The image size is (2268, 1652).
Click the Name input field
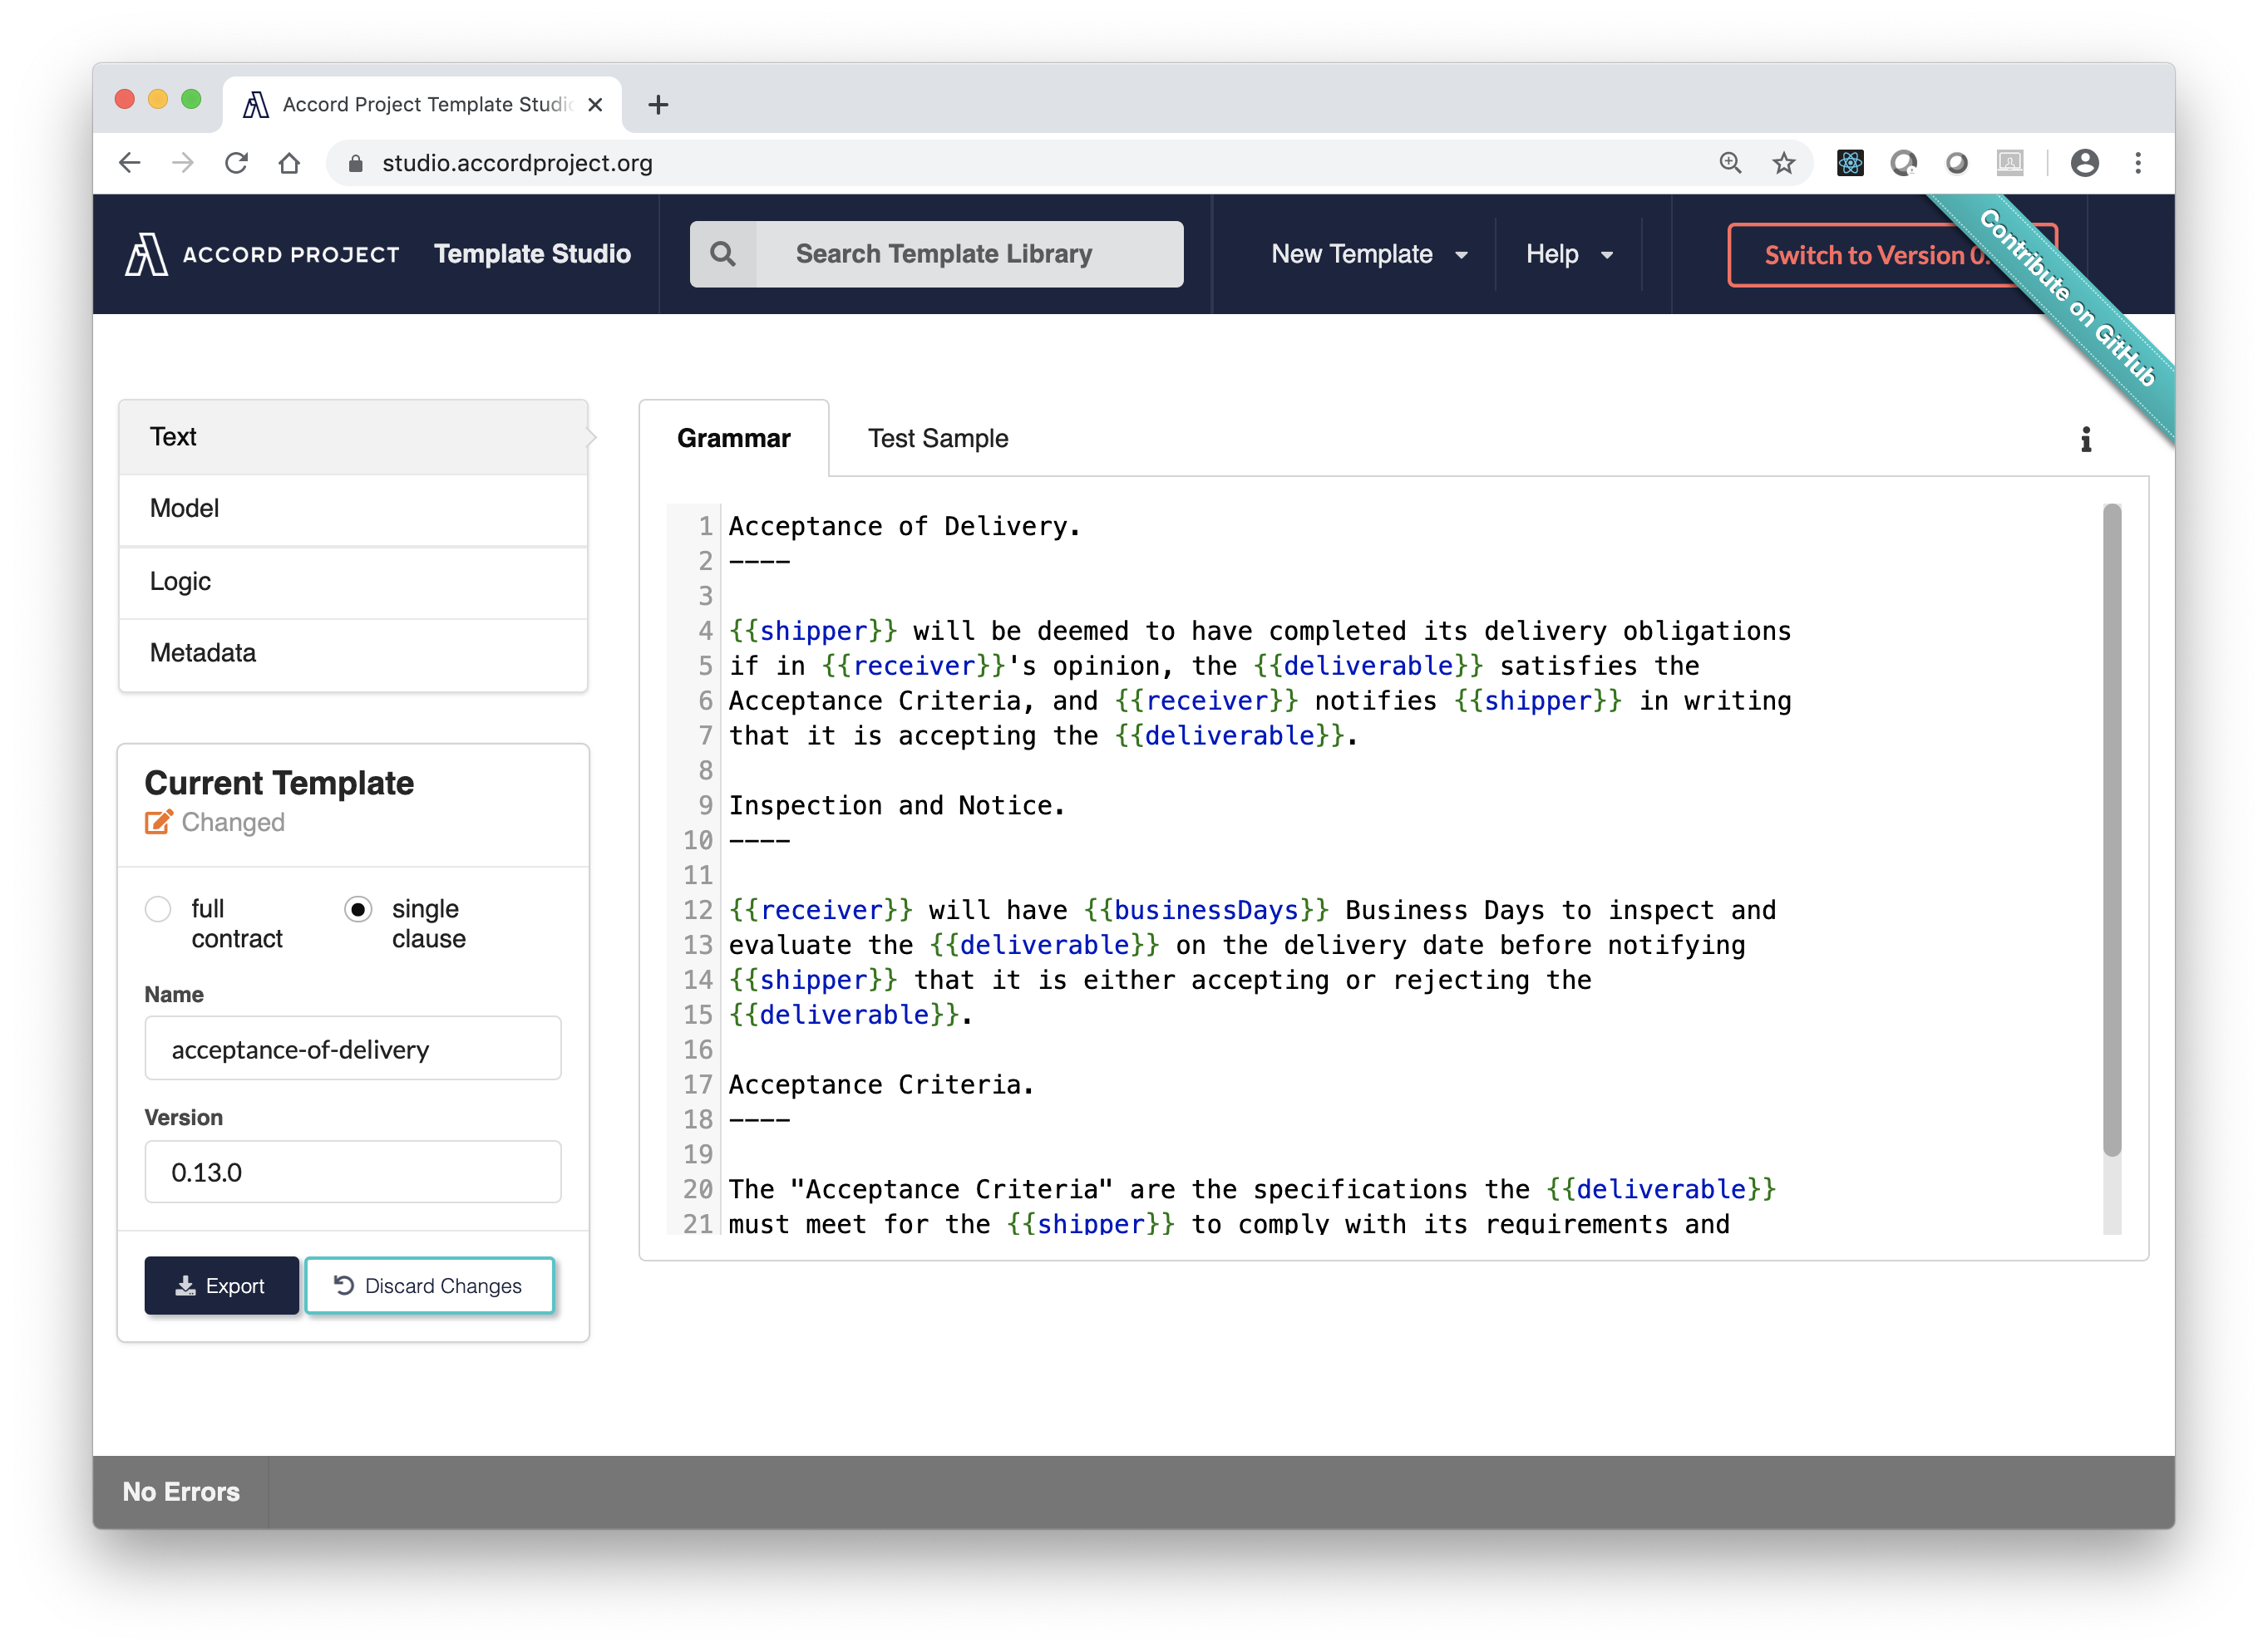[x=353, y=1049]
